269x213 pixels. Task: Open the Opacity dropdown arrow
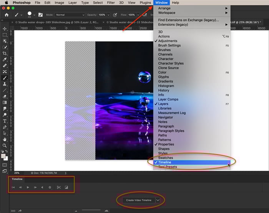[x=108, y=15]
